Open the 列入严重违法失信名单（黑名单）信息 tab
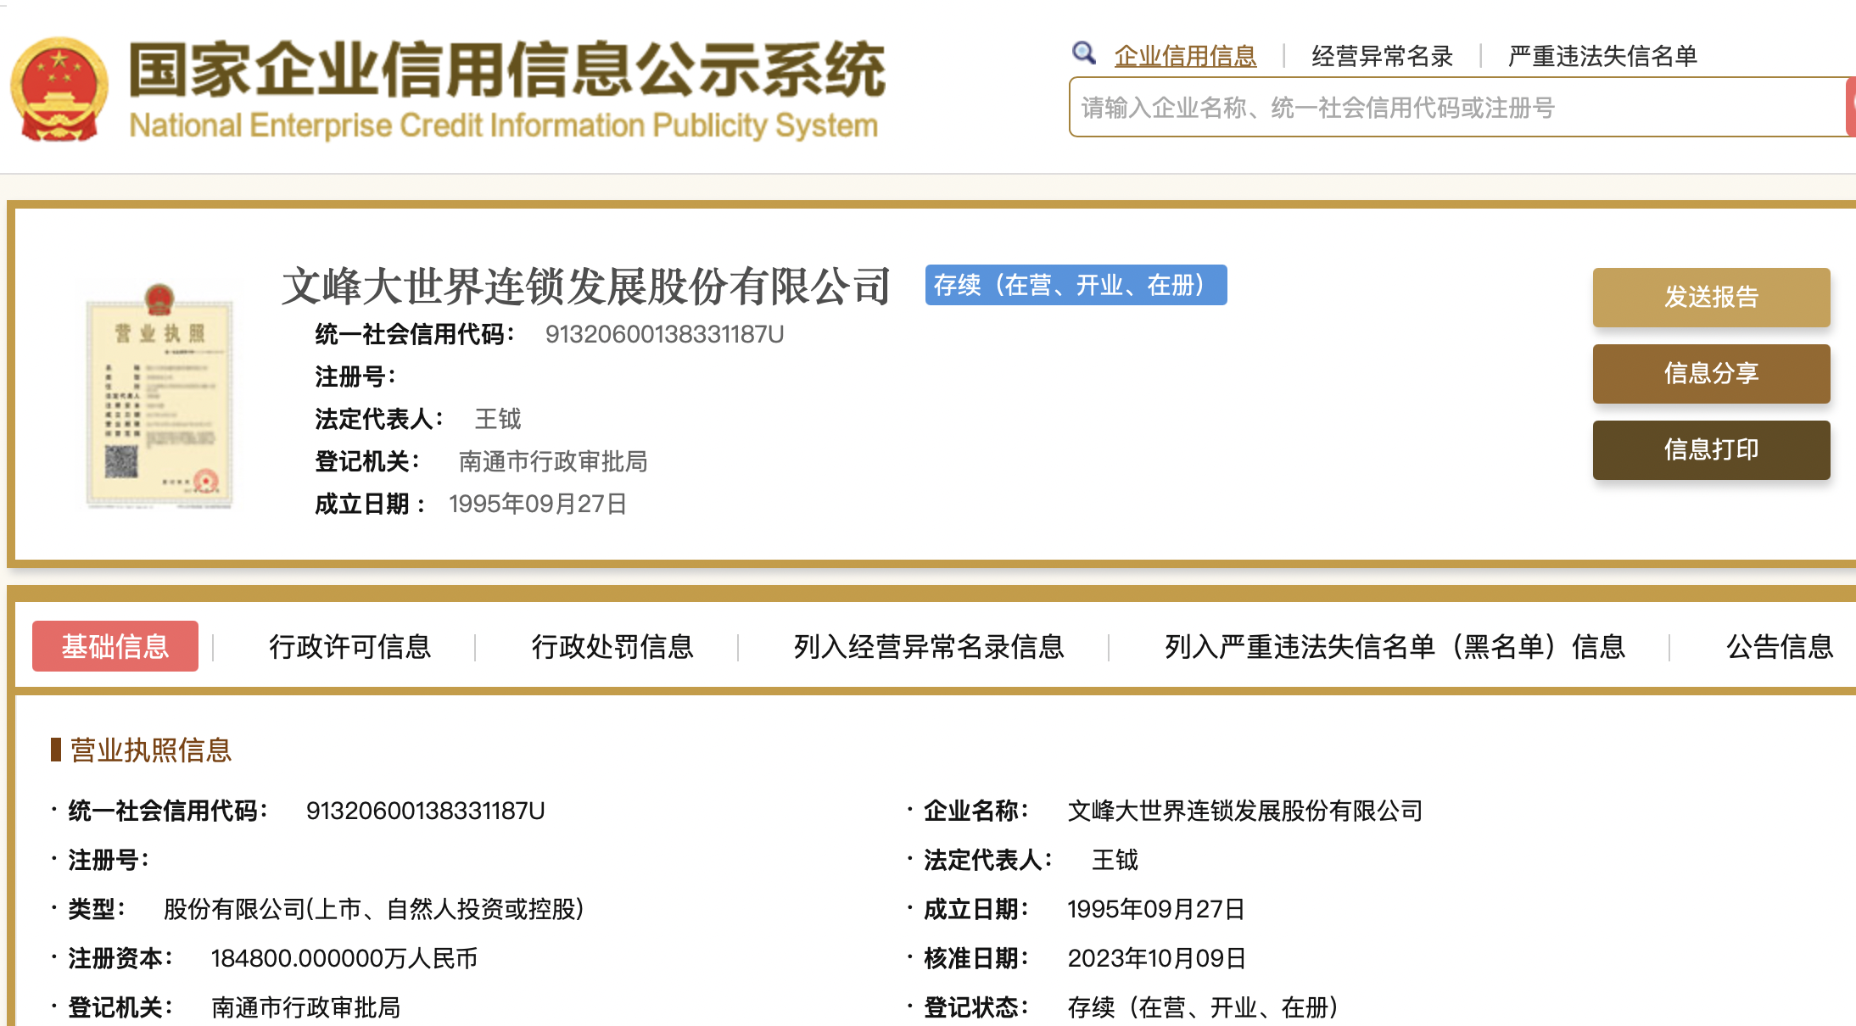This screenshot has height=1026, width=1856. click(1395, 647)
